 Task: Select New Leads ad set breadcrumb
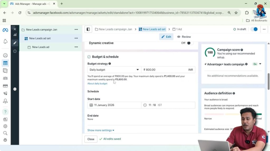click(152, 29)
